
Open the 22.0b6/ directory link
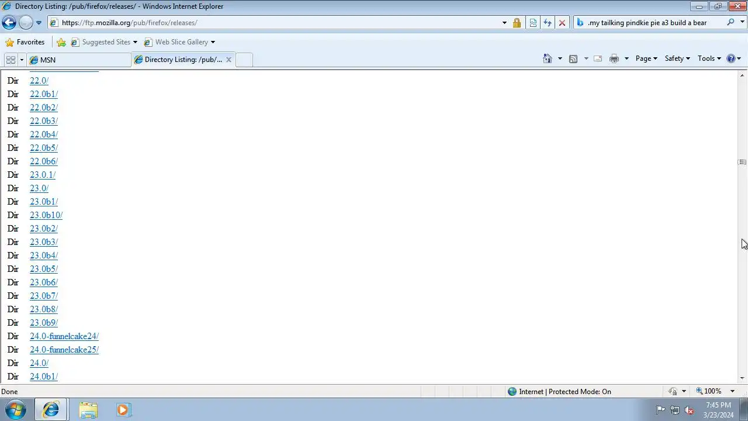(x=44, y=161)
